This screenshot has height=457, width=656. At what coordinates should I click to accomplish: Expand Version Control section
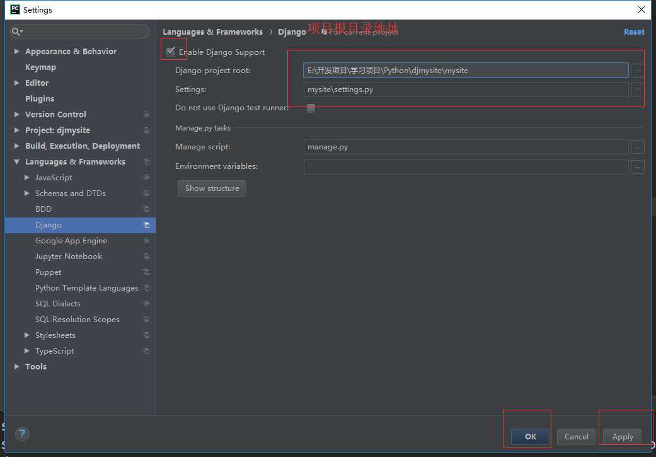pyautogui.click(x=17, y=115)
